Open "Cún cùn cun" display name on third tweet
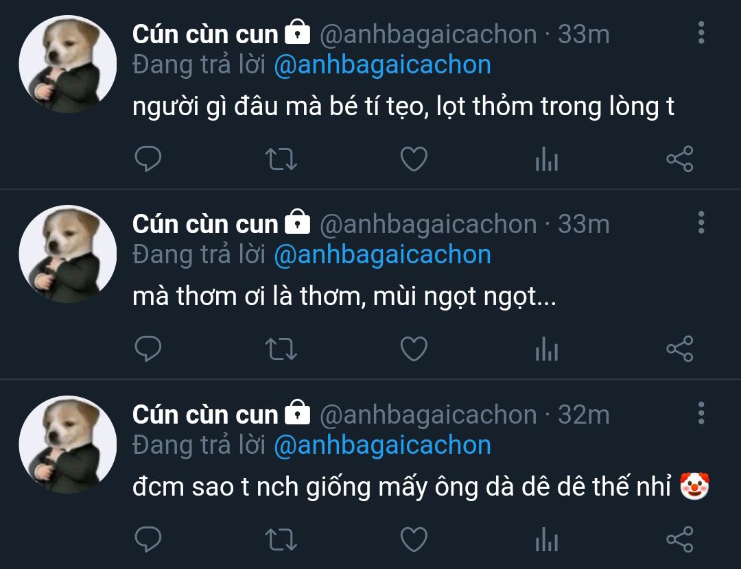The image size is (741, 569). coord(205,415)
